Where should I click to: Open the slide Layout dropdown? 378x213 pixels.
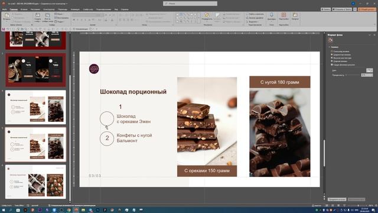[59, 14]
